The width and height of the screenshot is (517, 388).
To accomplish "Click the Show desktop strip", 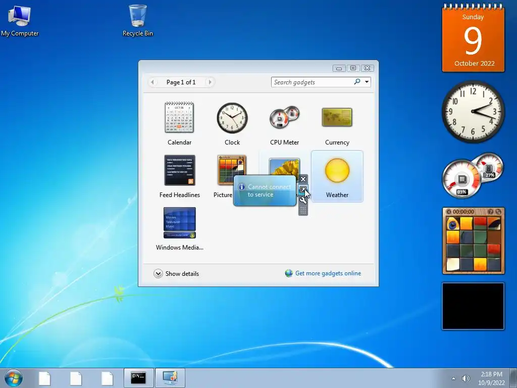I will 514,378.
